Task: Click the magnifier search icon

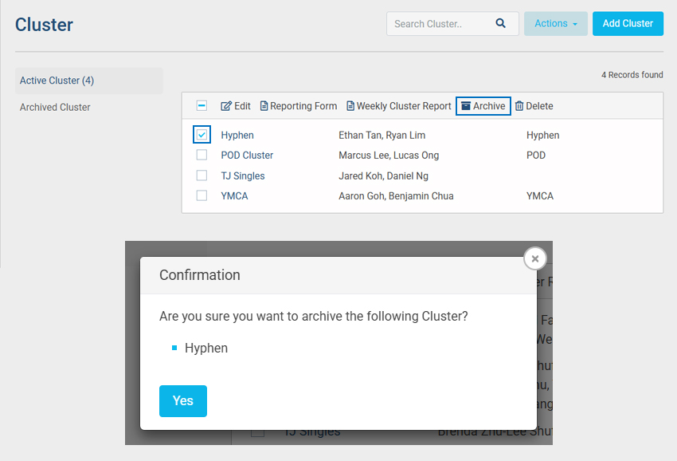Action: tap(501, 24)
